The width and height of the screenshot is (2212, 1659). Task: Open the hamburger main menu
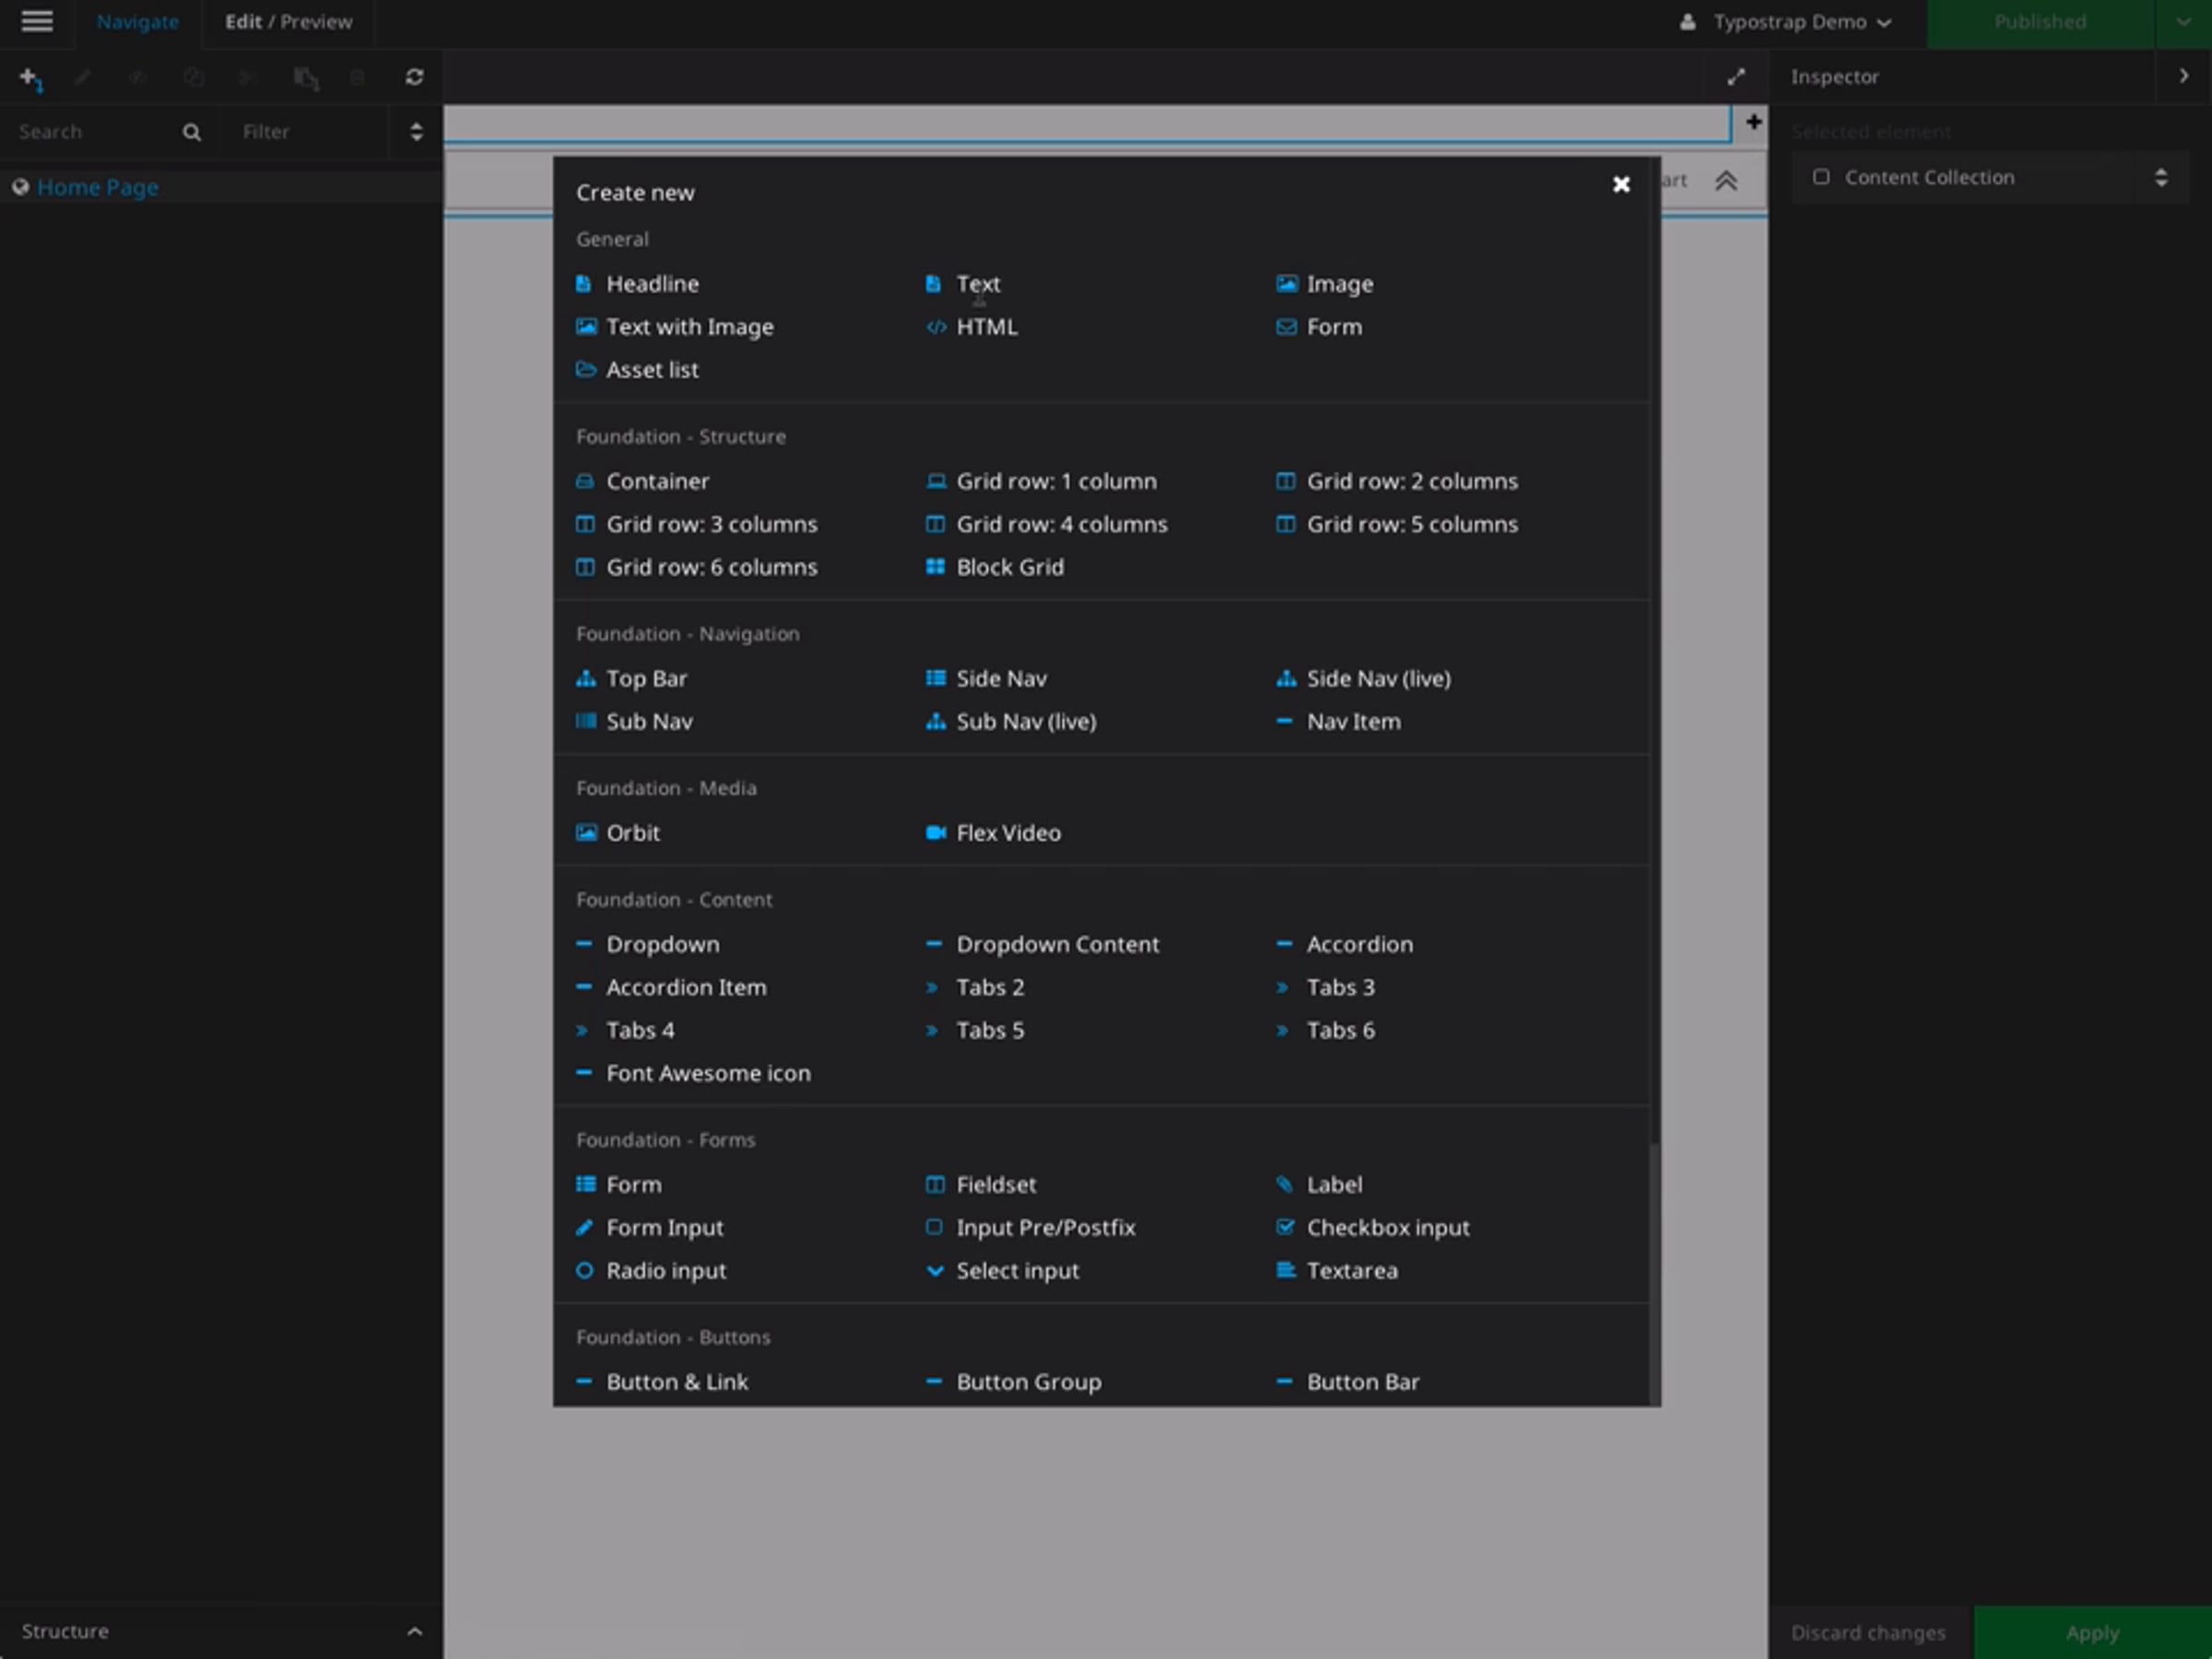37,21
